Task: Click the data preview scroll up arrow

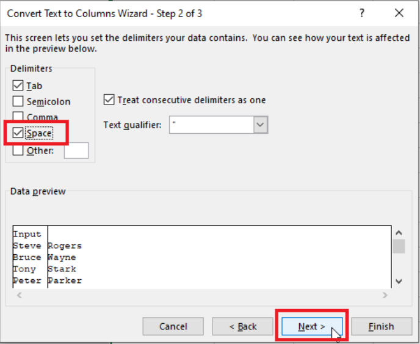Action: (399, 233)
